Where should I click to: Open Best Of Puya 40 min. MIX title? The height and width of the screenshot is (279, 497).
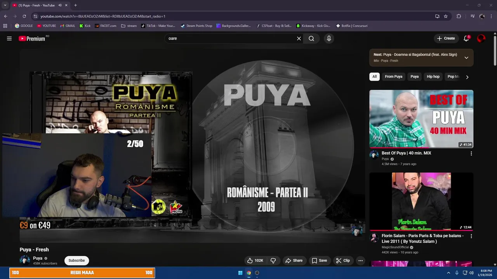pos(406,153)
